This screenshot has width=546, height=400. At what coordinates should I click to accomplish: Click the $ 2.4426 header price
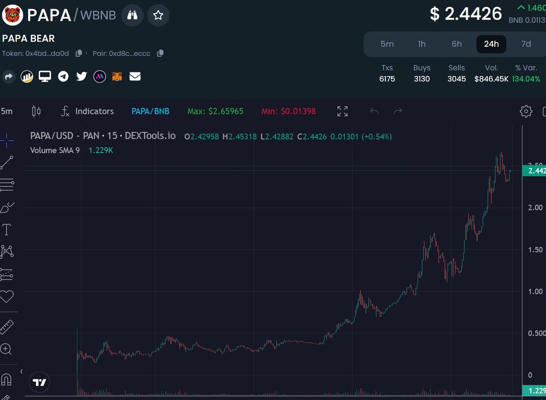click(x=466, y=14)
